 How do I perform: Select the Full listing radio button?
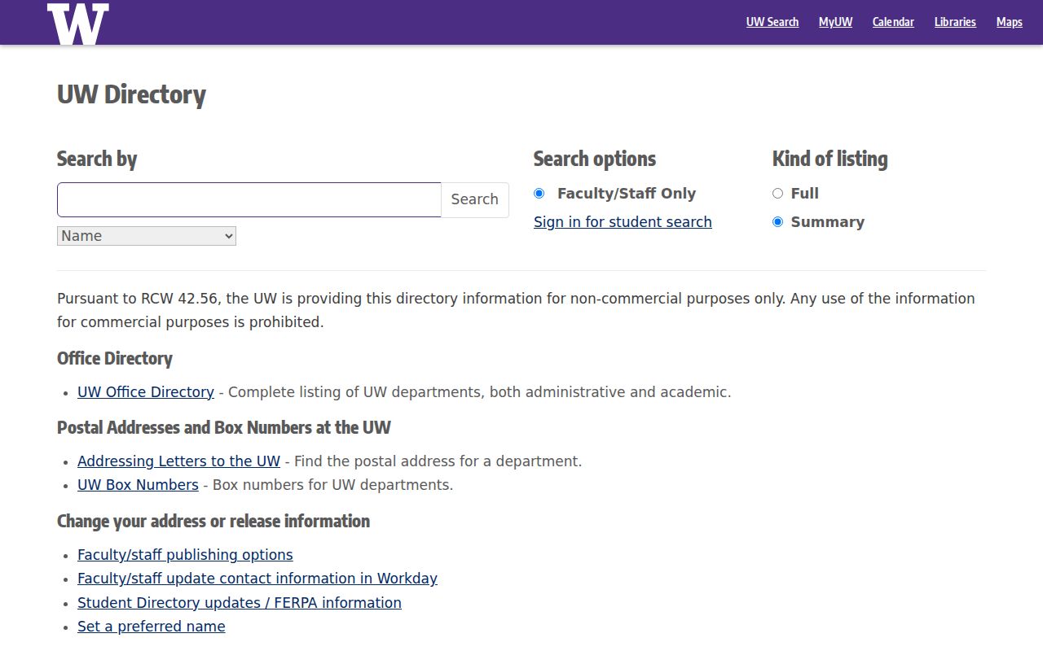(777, 194)
